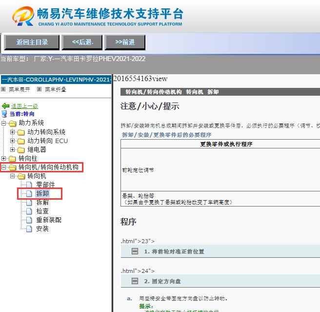320x312 pixels.
Task: Select the 转向机 tree label
Action: click(37, 176)
